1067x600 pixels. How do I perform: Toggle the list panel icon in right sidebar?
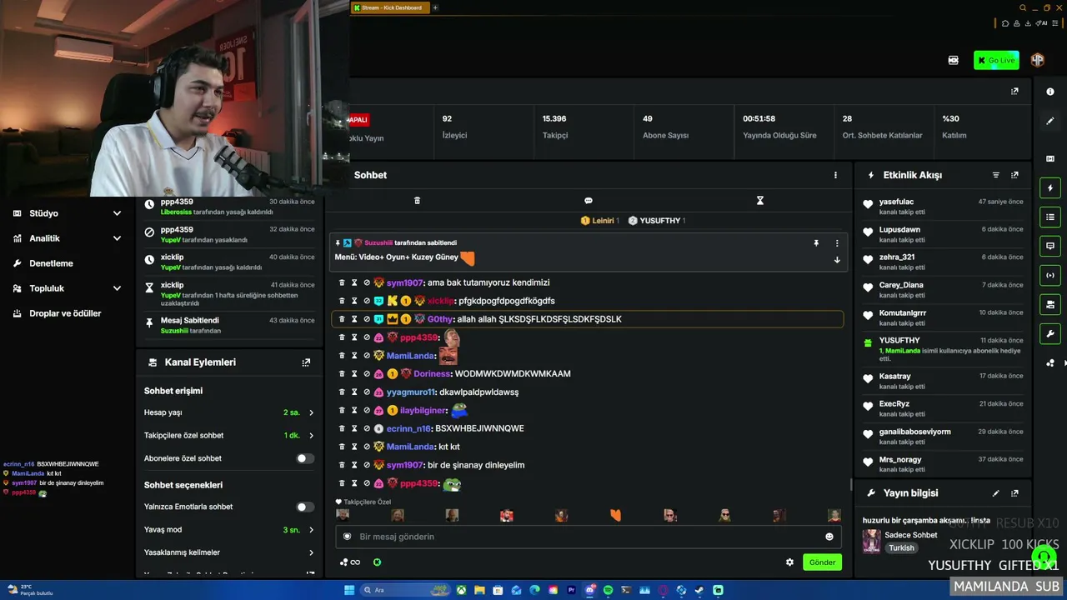(x=1050, y=217)
